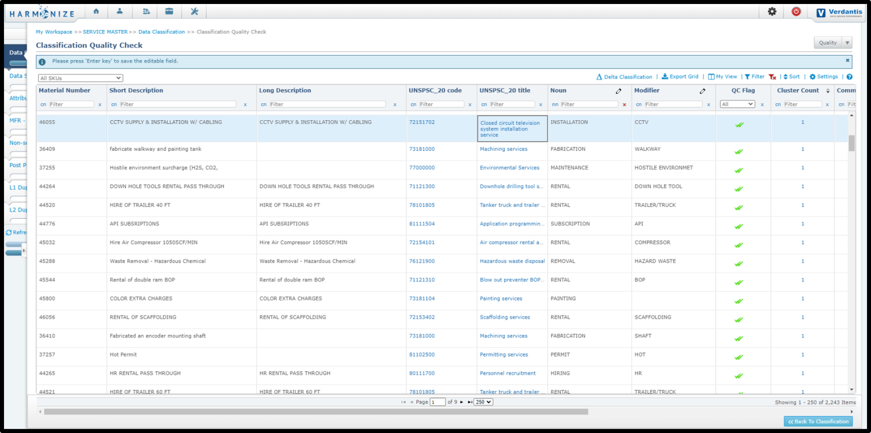Image resolution: width=871 pixels, height=433 pixels.
Task: Open the All SKUs dropdown
Action: [80, 78]
